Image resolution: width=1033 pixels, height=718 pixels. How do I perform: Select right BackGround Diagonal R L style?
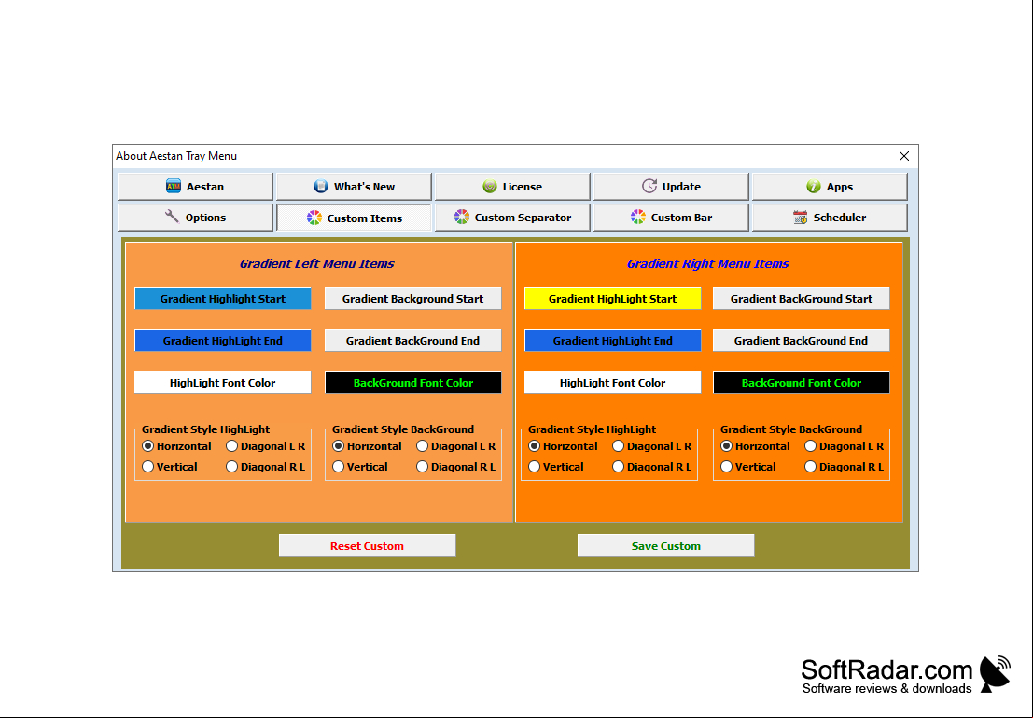click(x=844, y=467)
